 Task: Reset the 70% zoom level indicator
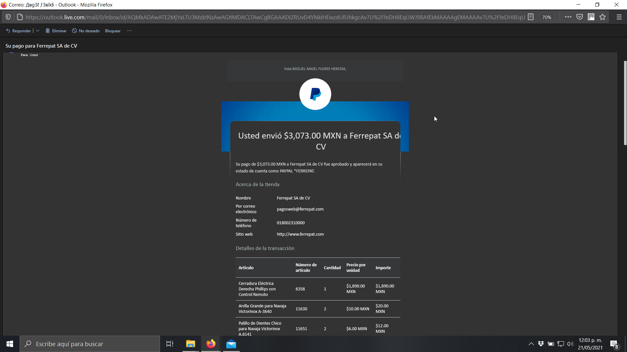pyautogui.click(x=547, y=17)
